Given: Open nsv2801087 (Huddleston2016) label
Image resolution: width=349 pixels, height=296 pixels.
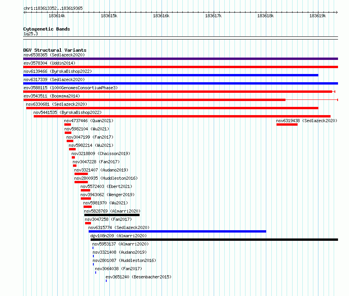Looking at the screenshot, I should [124, 260].
